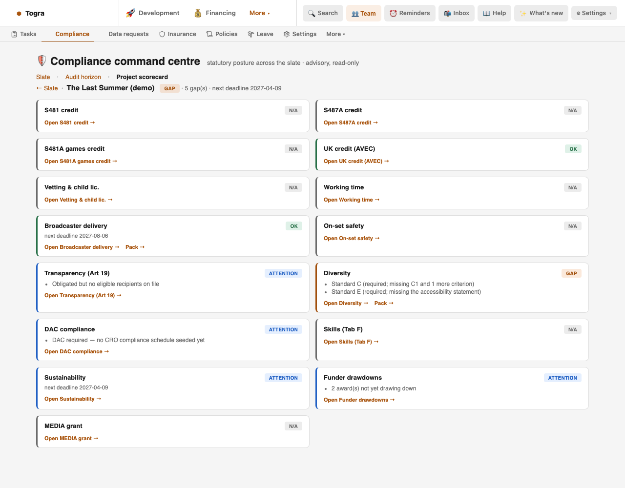Switch to Data requests tab
This screenshot has height=488, width=625.
pos(128,34)
